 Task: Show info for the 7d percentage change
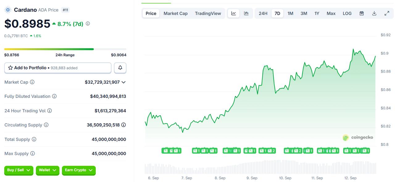click(88, 23)
